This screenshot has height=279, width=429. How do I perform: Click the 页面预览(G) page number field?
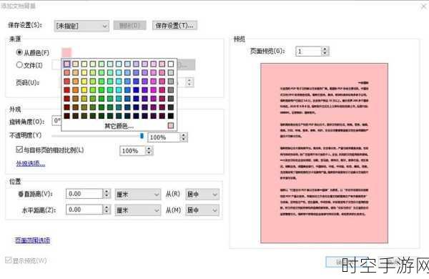click(308, 52)
